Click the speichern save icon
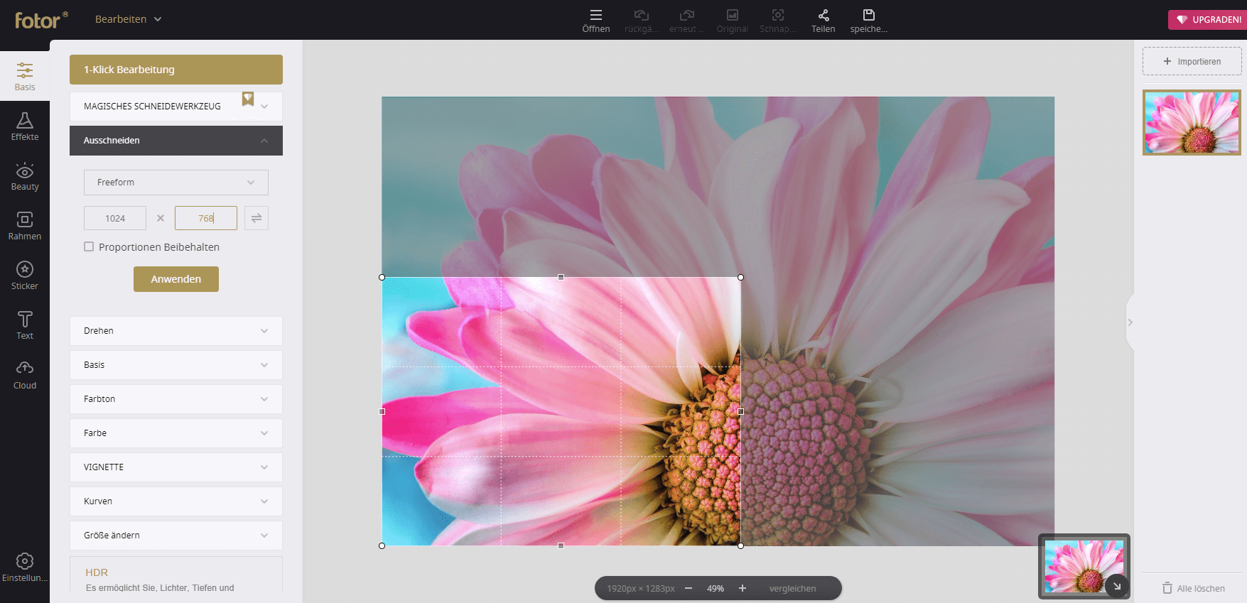This screenshot has width=1247, height=603. click(869, 15)
